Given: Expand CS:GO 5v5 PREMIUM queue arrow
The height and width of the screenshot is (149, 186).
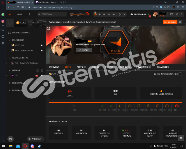Looking at the screenshot, I should point(42,51).
